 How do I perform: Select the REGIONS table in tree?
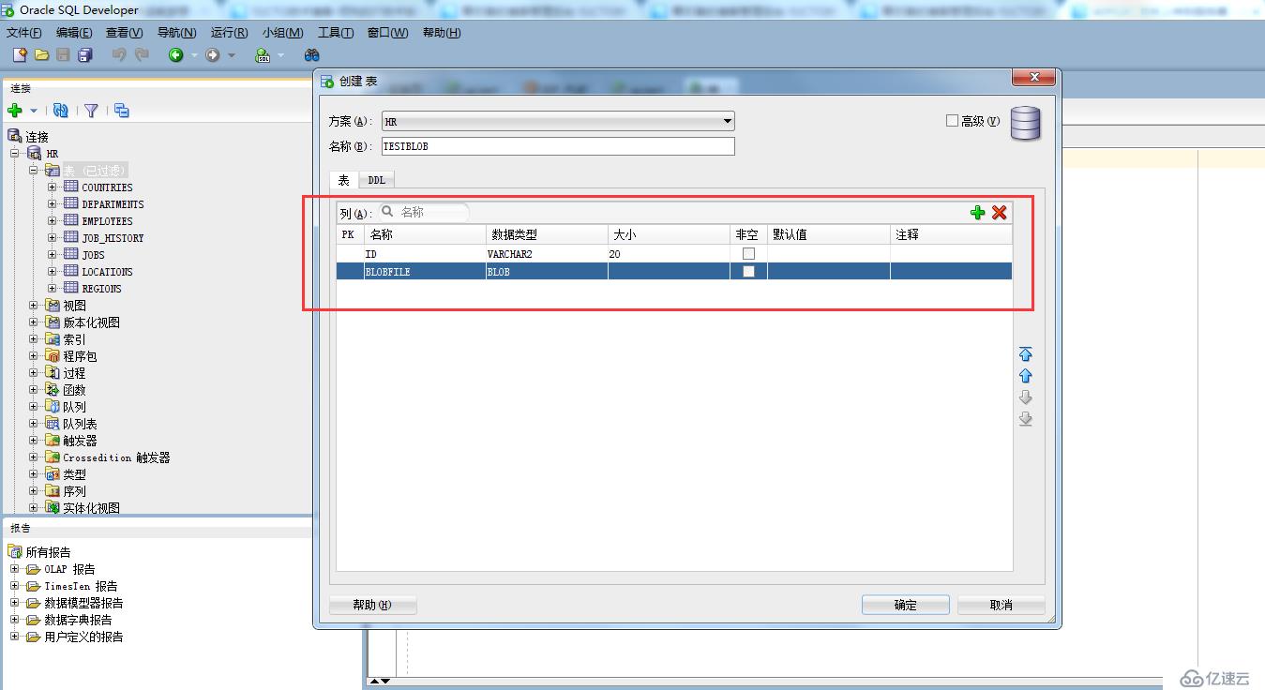pos(101,289)
